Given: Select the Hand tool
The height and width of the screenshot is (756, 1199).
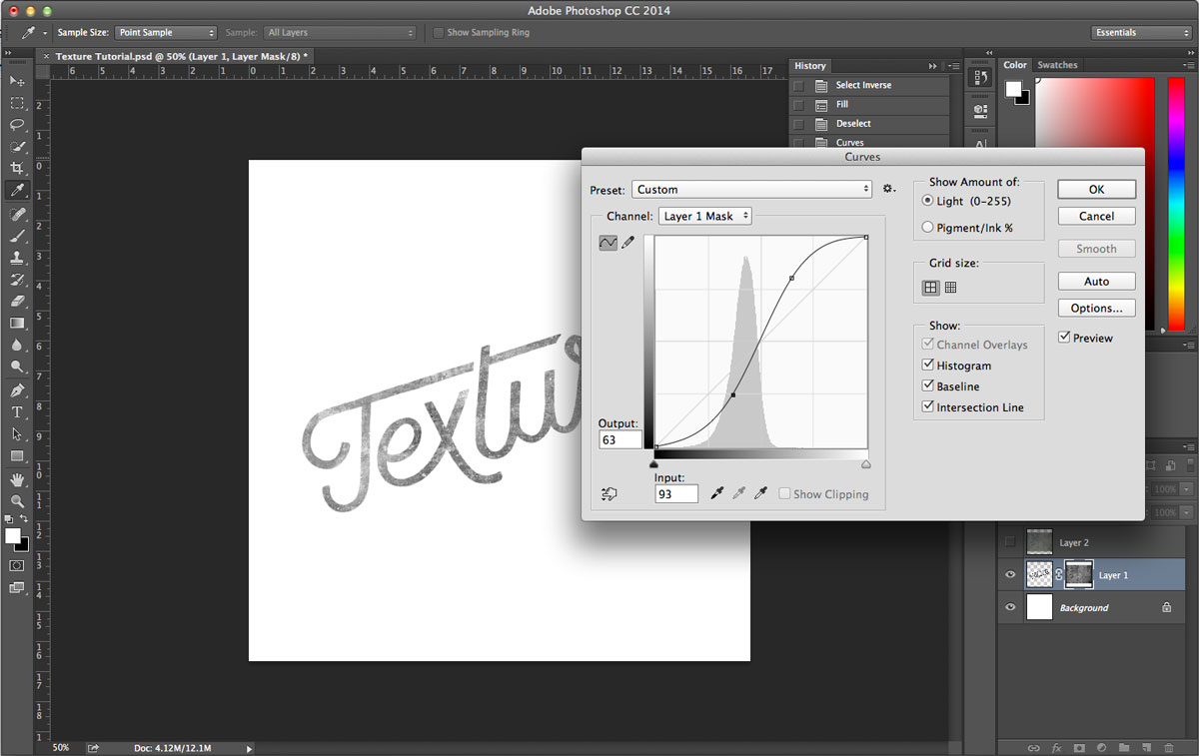Looking at the screenshot, I should tap(17, 480).
